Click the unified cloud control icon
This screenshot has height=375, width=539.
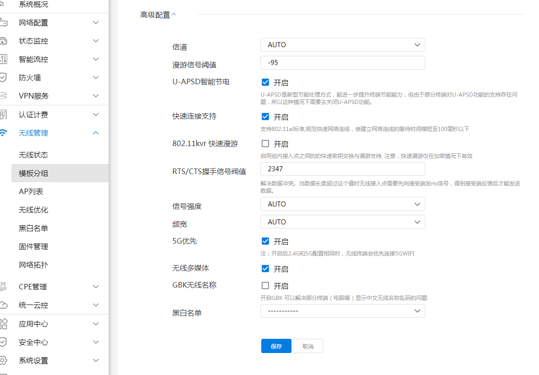[3, 305]
